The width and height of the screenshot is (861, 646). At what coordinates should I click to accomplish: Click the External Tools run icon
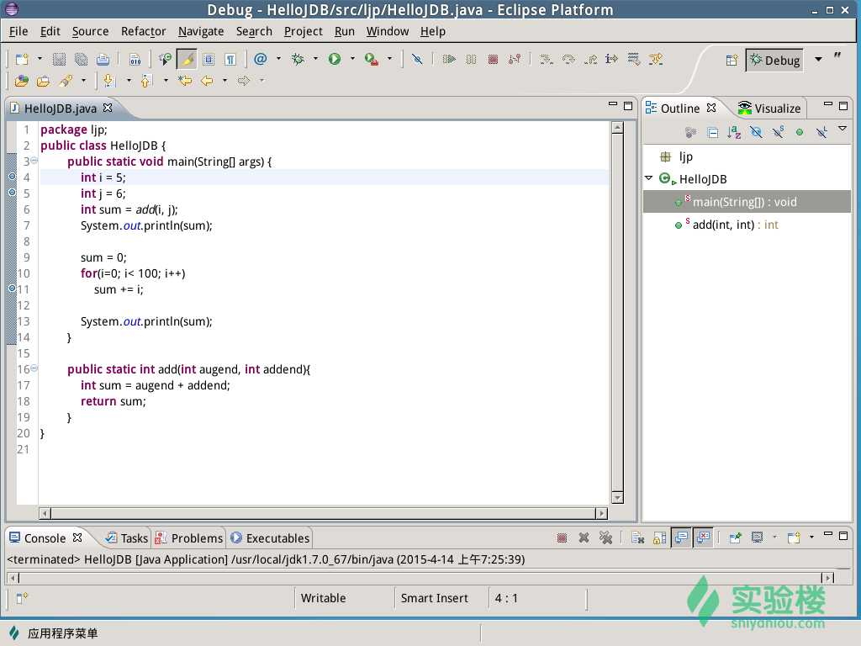point(372,60)
